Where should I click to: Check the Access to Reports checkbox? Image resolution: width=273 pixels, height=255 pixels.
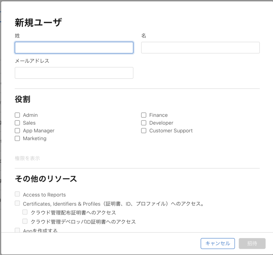coord(17,194)
